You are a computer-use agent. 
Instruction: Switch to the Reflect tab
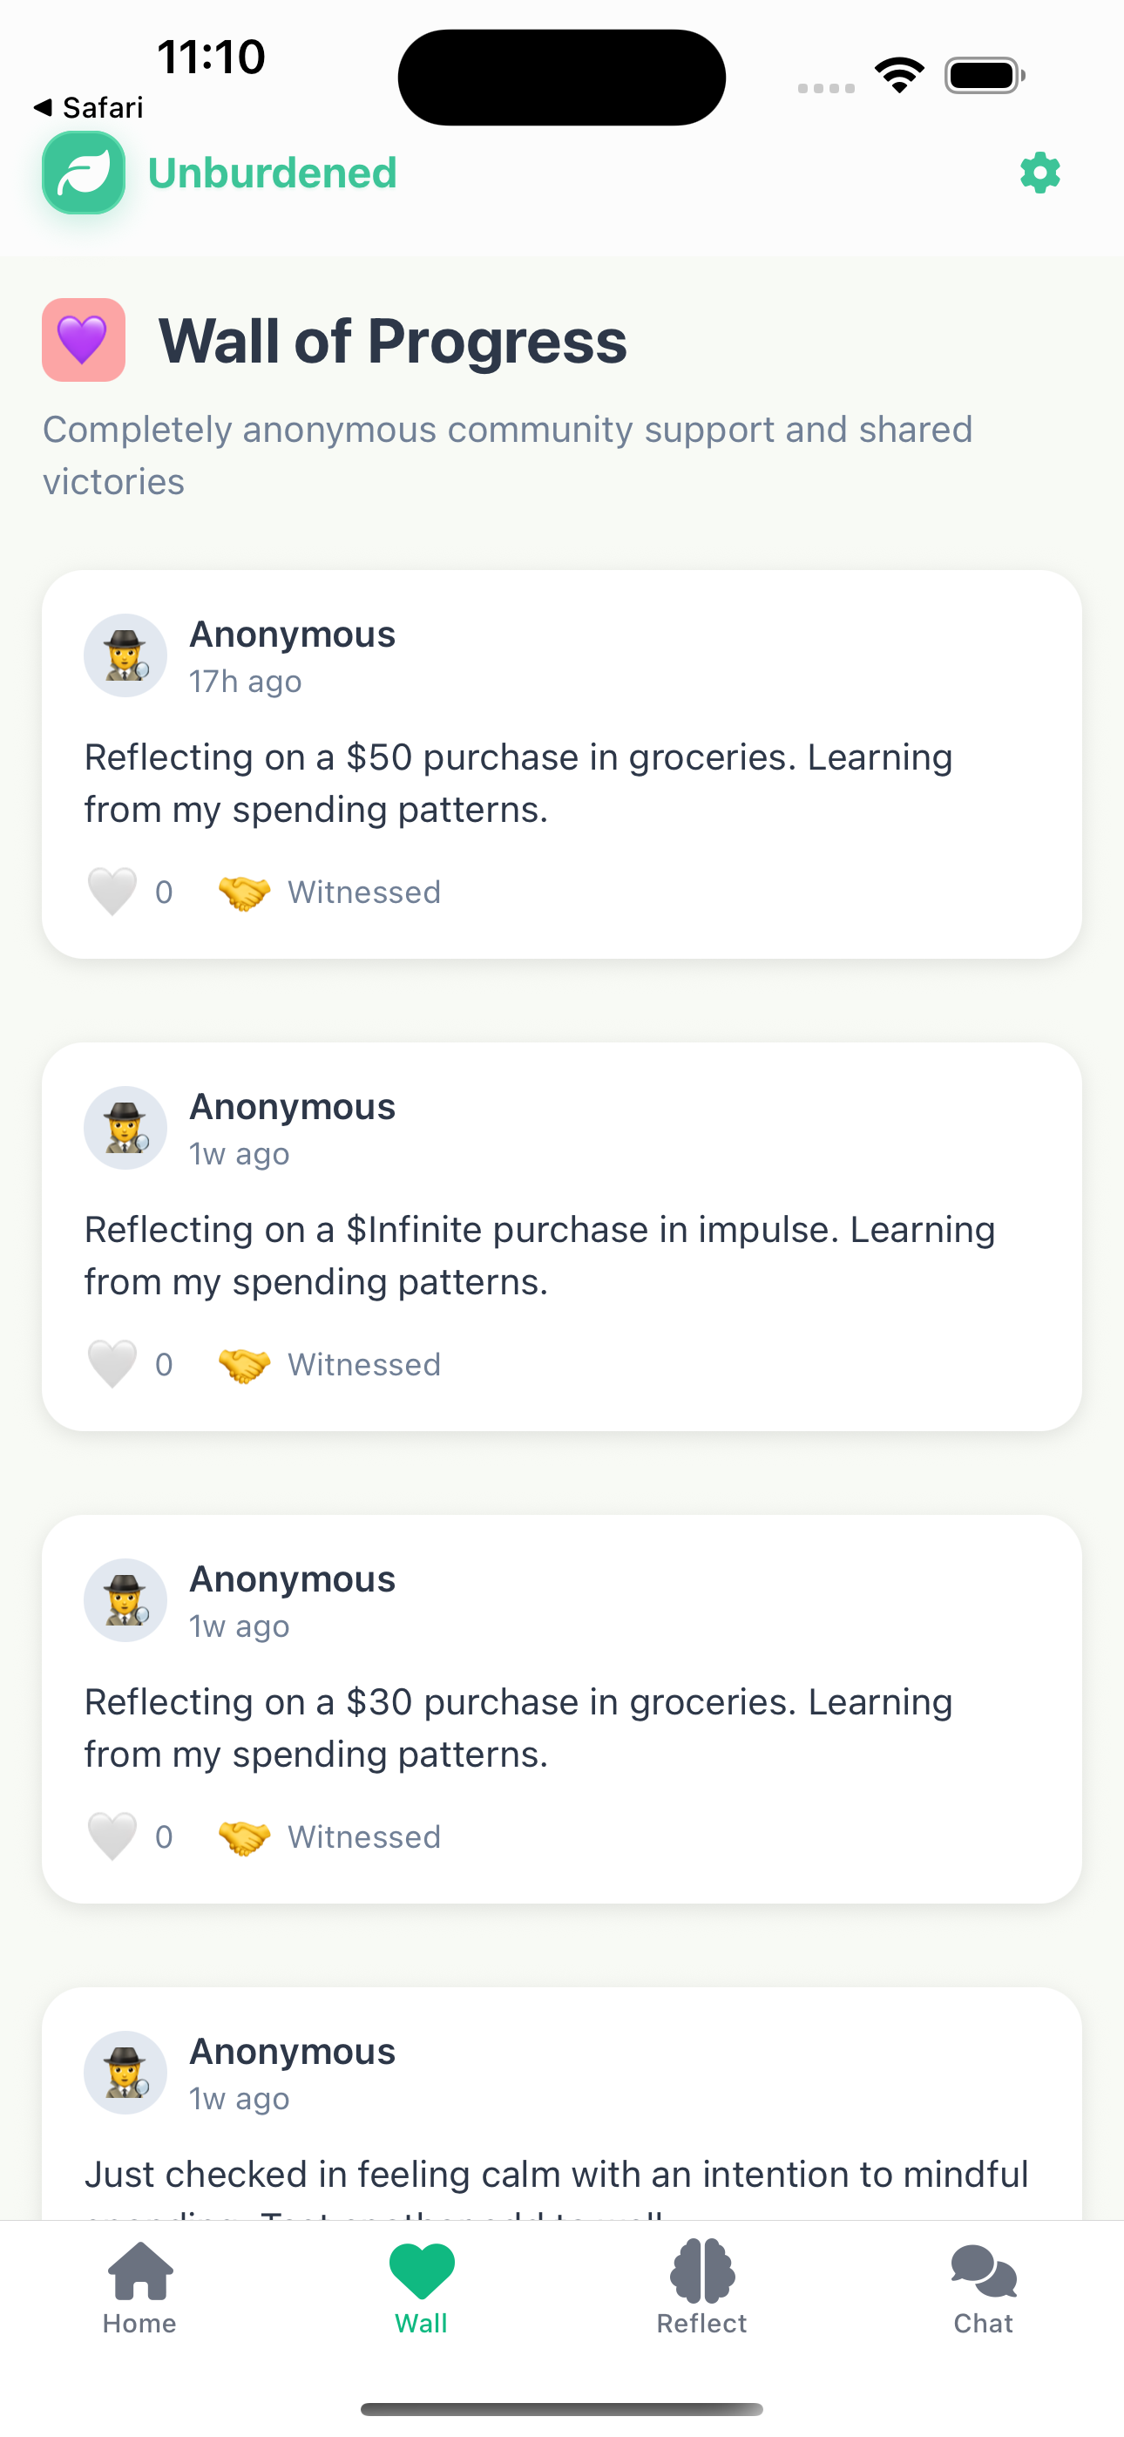pos(702,2290)
